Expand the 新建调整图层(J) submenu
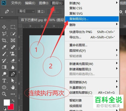 [x=117, y=68]
